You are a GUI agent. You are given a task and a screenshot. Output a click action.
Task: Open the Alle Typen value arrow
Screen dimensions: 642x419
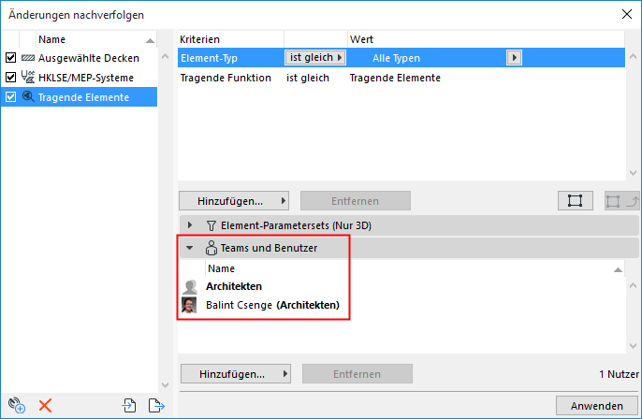(515, 58)
